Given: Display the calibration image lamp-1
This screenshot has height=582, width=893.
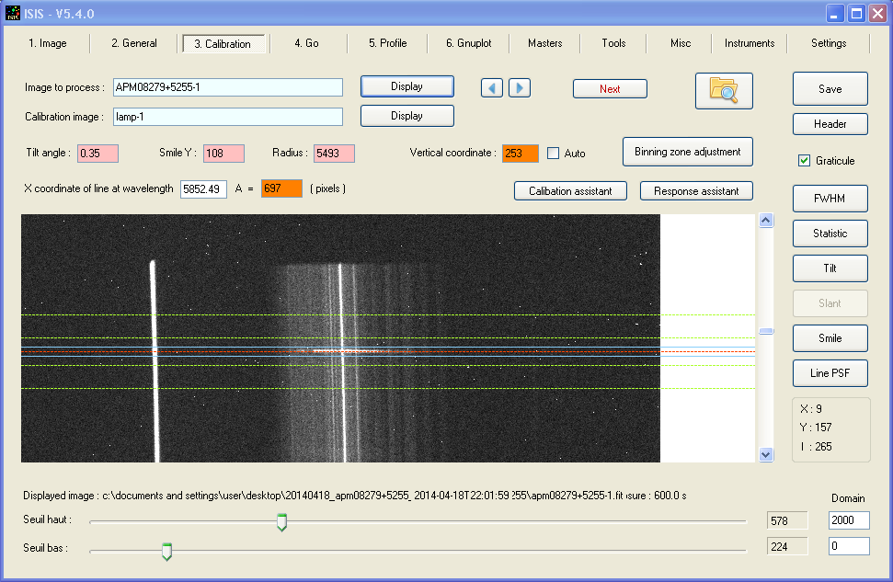Looking at the screenshot, I should 407,116.
